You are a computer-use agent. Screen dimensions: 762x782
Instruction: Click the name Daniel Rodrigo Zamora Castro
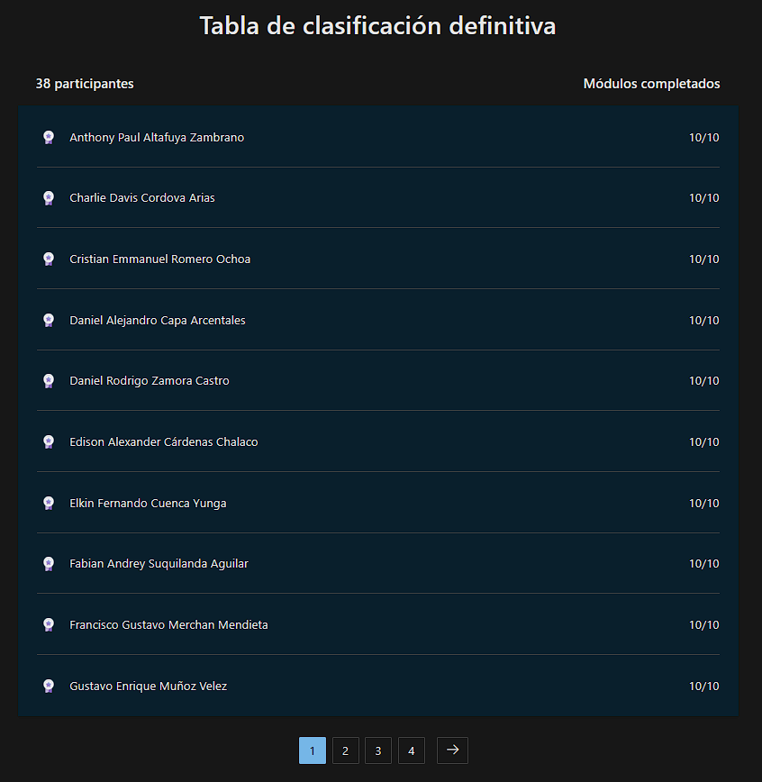(150, 381)
